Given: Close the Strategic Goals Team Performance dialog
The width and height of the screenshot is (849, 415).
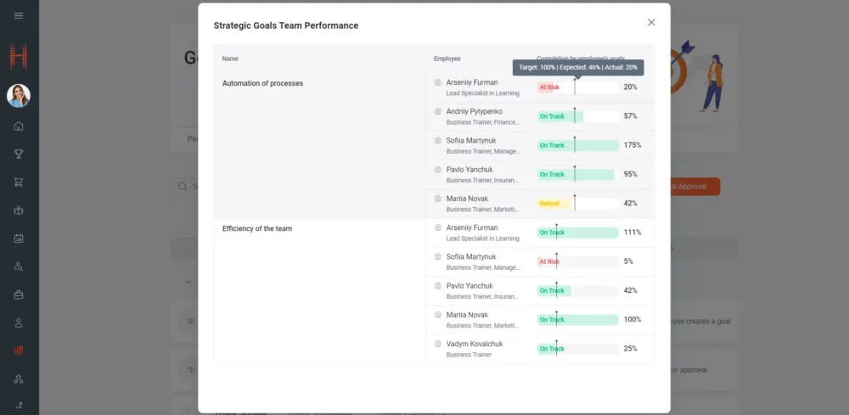Looking at the screenshot, I should 651,23.
